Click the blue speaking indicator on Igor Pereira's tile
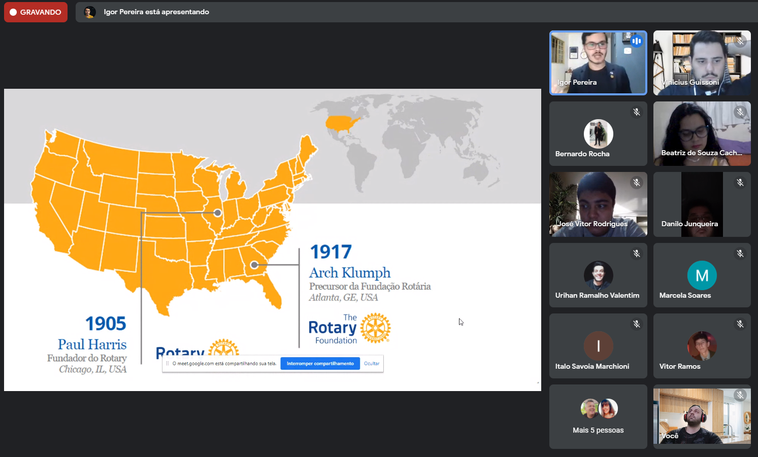This screenshot has height=457, width=758. [x=637, y=41]
